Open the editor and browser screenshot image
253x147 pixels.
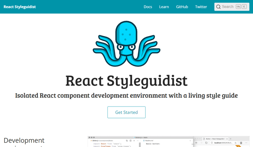coord(169,141)
